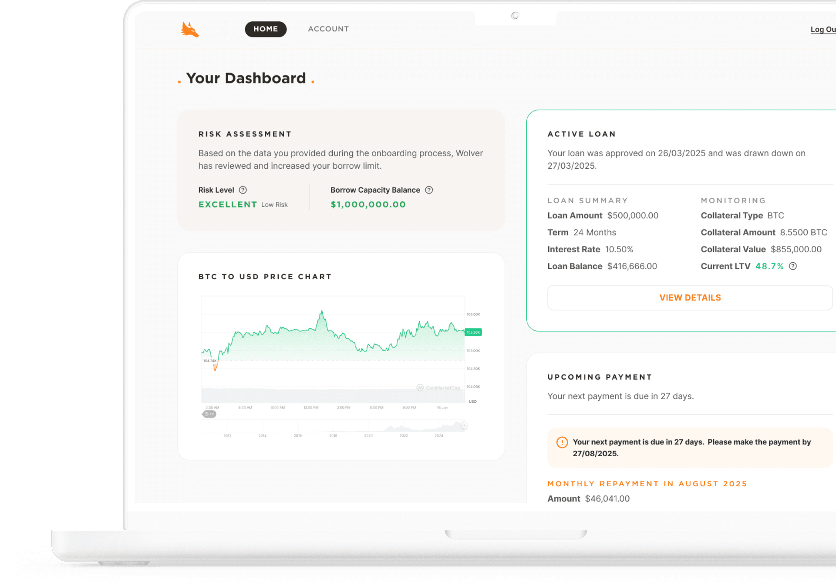The image size is (836, 585).
Task: Click the 2020 mark on chart timeline
Action: pyautogui.click(x=368, y=435)
